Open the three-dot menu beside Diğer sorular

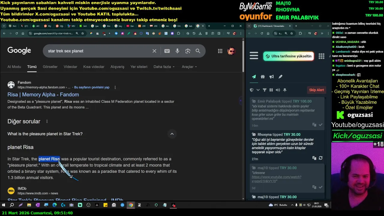[x=47, y=121]
